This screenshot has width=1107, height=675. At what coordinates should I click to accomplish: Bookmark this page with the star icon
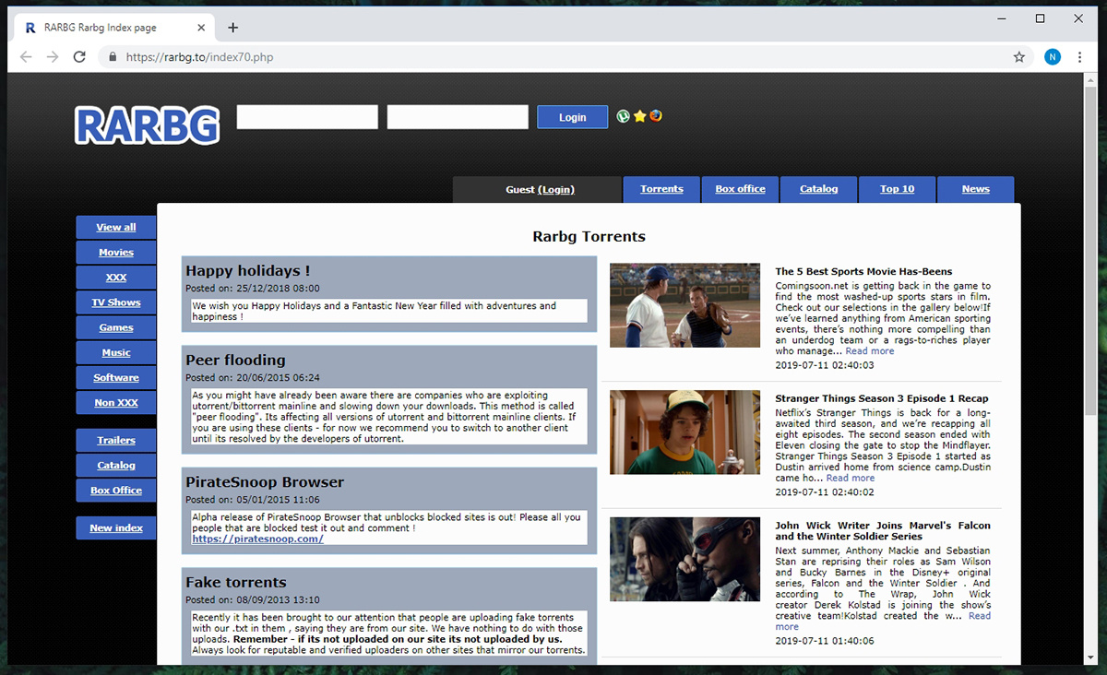click(x=1019, y=57)
